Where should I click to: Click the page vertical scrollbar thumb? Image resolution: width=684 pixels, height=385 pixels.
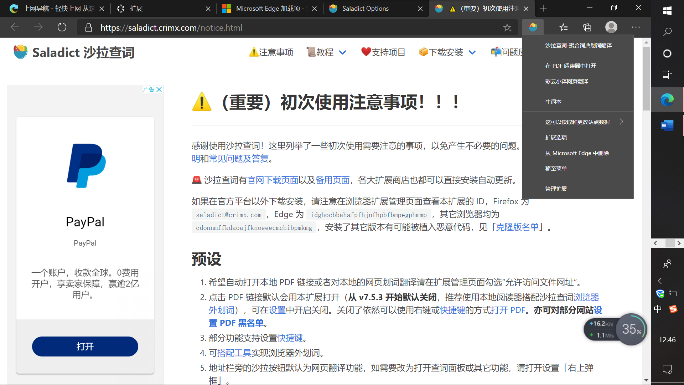tap(646, 78)
